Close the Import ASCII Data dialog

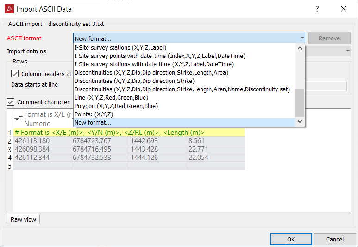point(343,9)
